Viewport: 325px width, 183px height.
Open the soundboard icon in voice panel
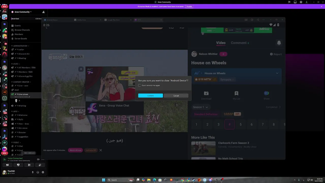[x=40, y=165]
